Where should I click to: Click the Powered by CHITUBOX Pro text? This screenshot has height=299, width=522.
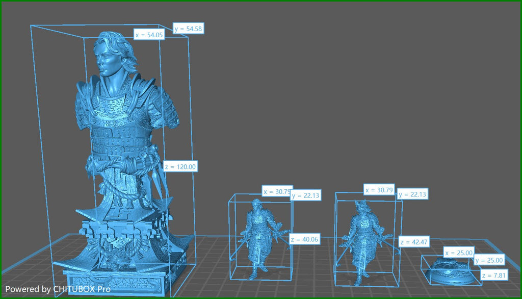(x=58, y=289)
